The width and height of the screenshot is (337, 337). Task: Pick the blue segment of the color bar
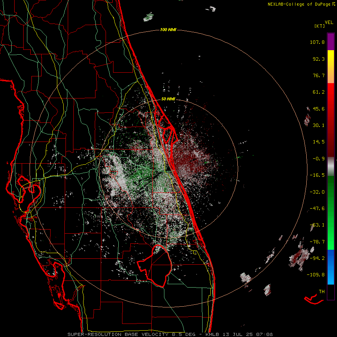pos(331,267)
